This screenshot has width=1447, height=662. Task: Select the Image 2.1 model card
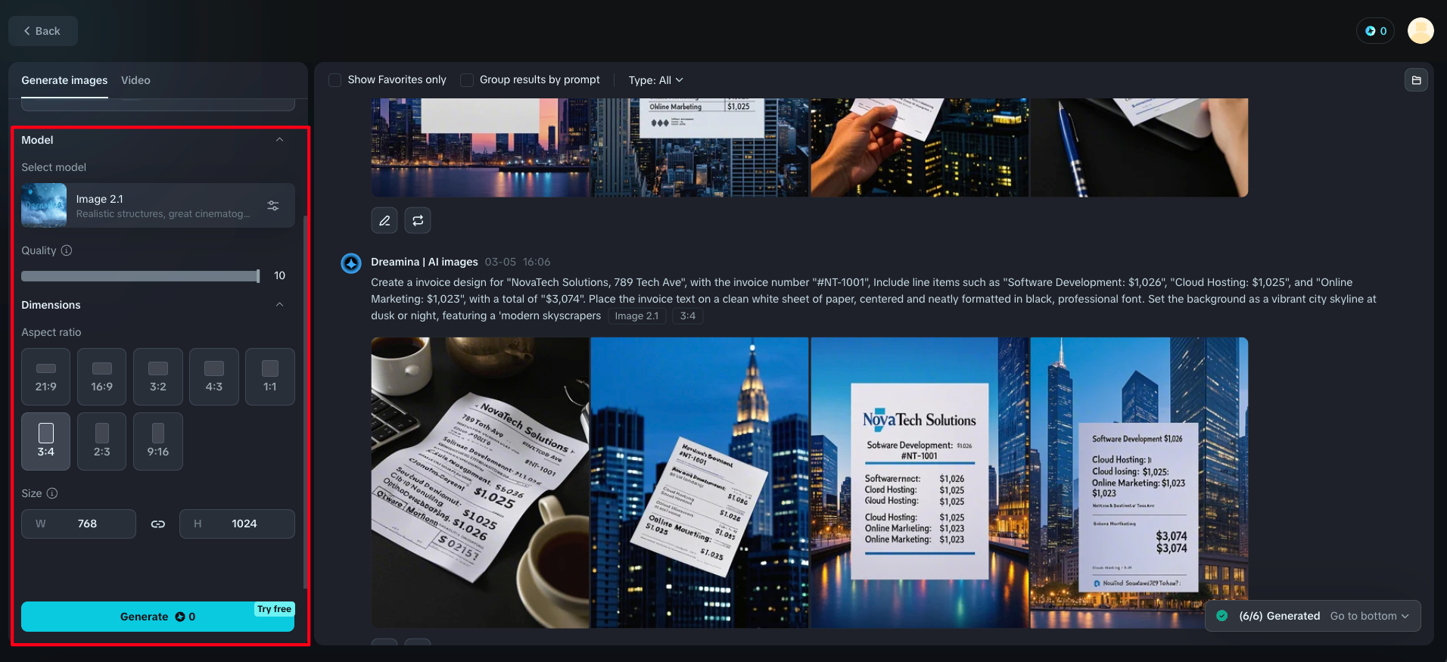157,206
